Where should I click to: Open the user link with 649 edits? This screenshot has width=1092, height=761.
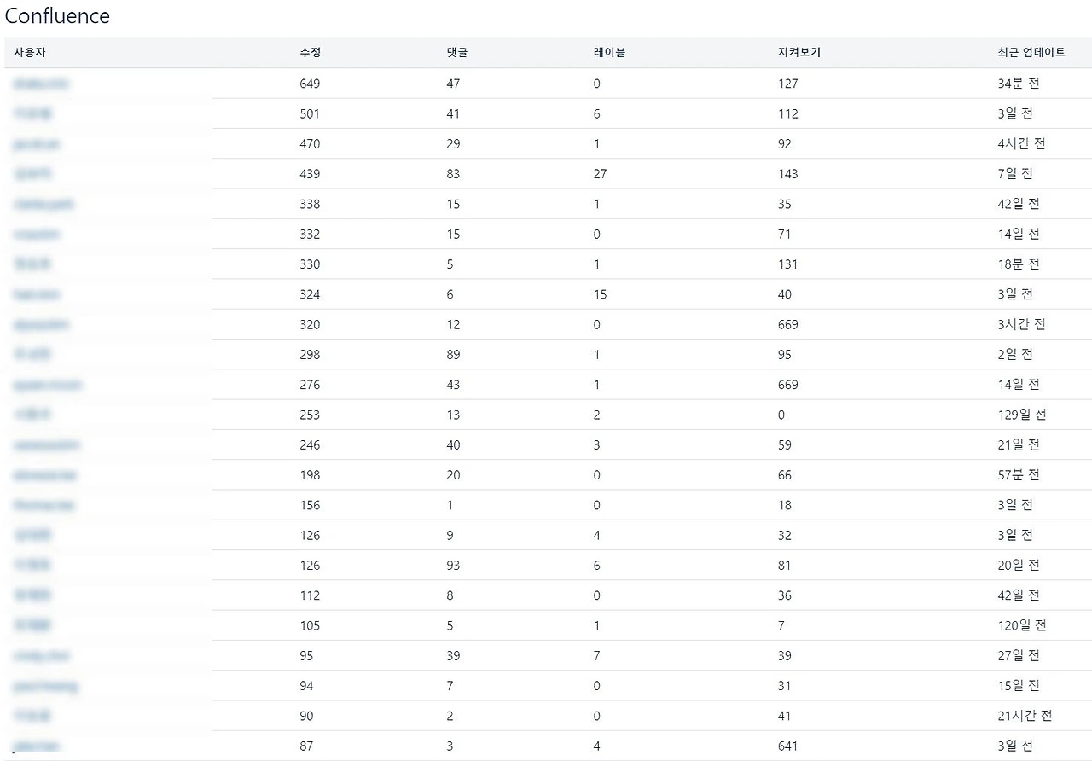[x=42, y=84]
